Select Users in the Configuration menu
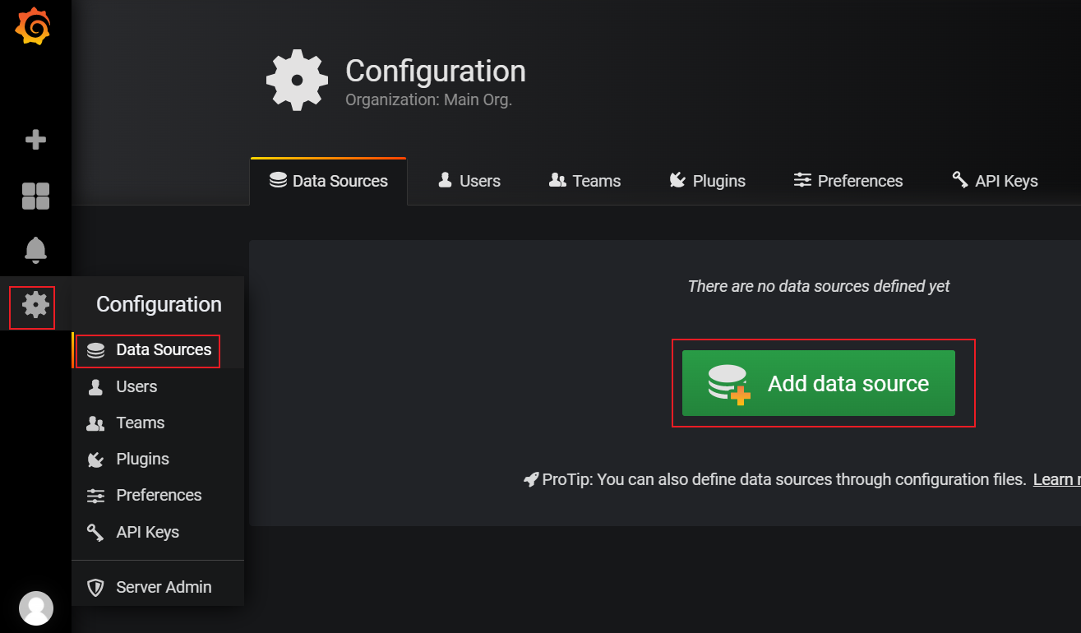This screenshot has width=1081, height=633. 136,386
